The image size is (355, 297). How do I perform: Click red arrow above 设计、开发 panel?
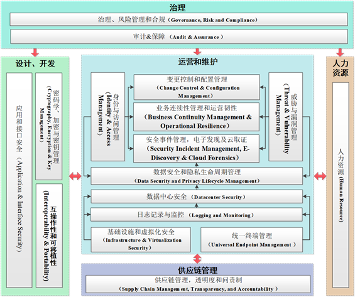point(35,53)
